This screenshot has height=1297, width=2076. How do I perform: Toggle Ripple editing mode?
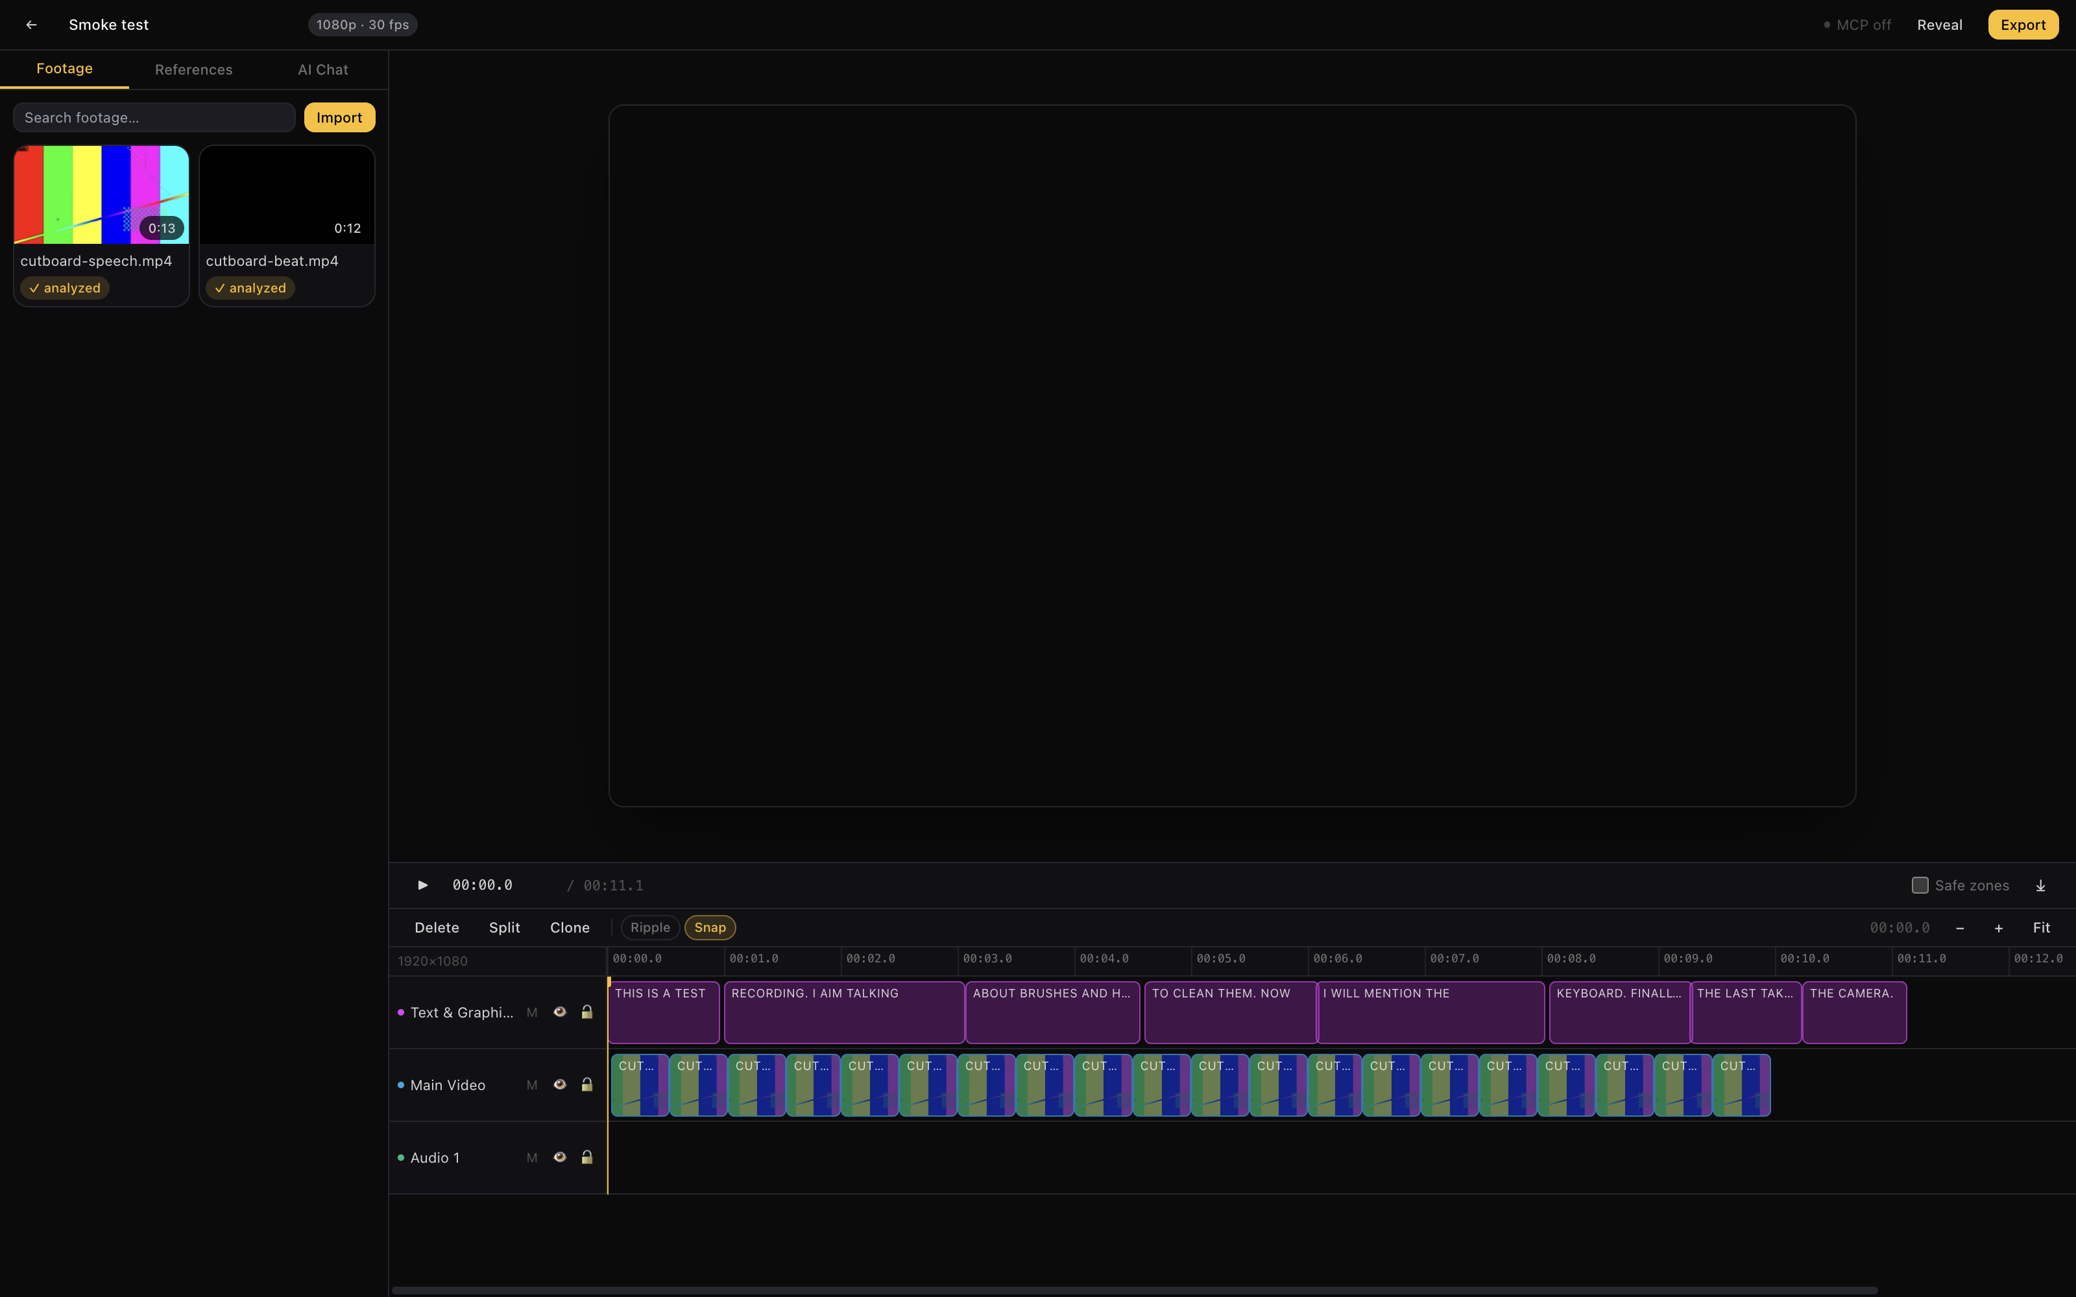click(650, 928)
